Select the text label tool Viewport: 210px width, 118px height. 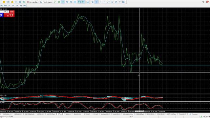coord(120,2)
